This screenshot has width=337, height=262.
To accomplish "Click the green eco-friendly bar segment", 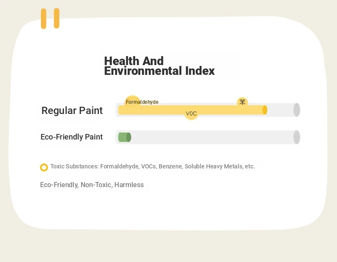I will point(125,137).
